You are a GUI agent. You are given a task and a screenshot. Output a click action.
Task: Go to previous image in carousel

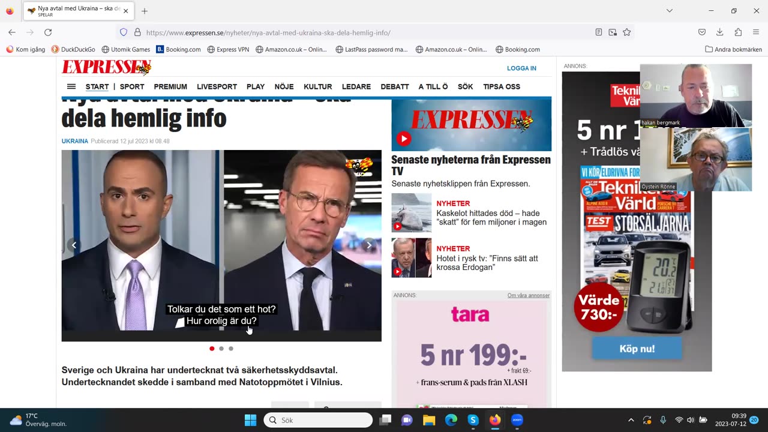(74, 245)
